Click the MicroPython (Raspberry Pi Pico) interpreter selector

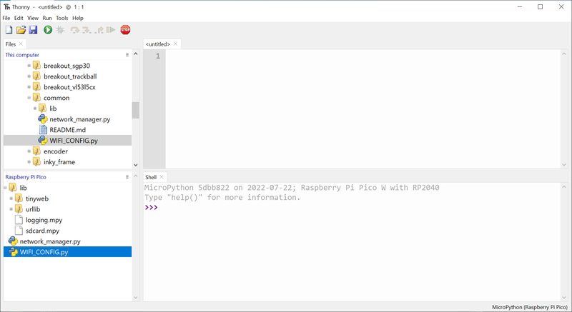530,307
